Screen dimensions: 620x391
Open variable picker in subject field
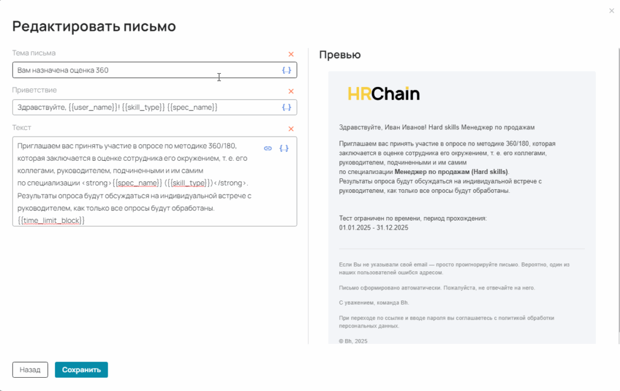(x=286, y=70)
